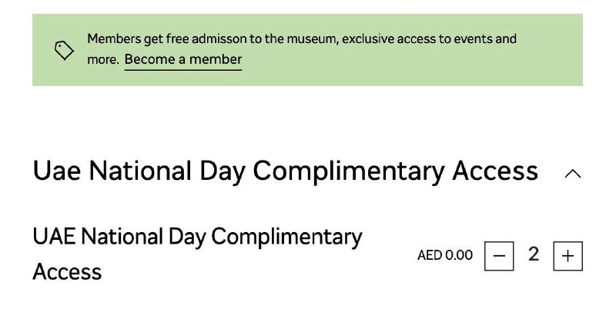Screen dimensions: 616x319
Task: Click the members free admission banner text
Action: pyautogui.click(x=302, y=49)
